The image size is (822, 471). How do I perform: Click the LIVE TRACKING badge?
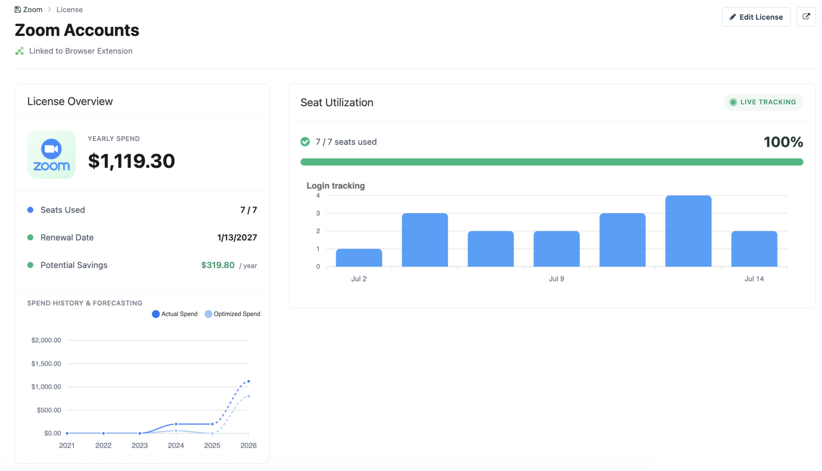point(763,102)
